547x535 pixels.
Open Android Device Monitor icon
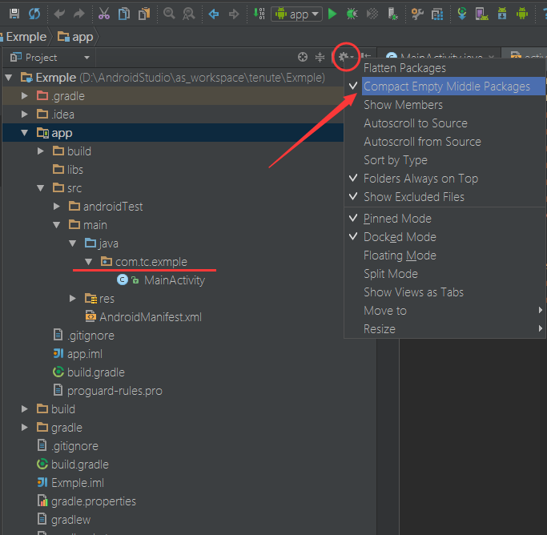(522, 14)
